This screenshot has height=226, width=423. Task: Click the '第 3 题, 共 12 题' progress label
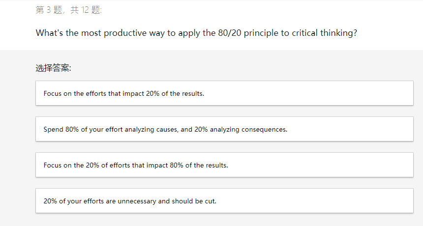(69, 10)
